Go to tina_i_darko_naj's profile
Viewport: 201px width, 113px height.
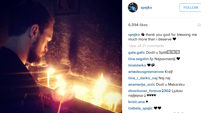pyautogui.click(x=143, y=78)
